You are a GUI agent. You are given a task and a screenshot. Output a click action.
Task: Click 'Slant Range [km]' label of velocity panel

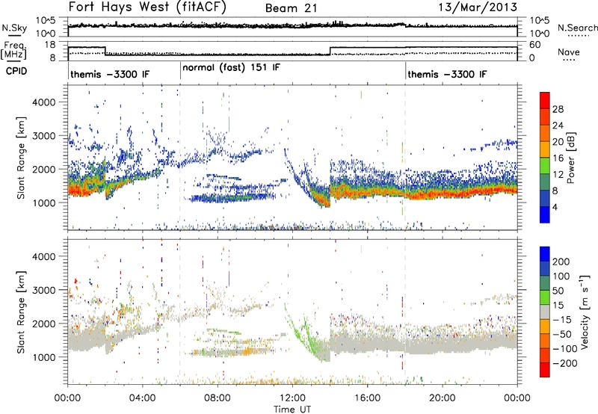coord(22,312)
